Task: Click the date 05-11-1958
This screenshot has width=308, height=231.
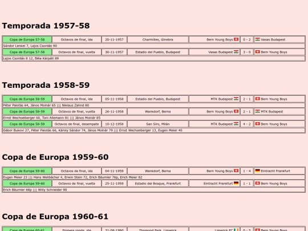Action: click(114, 99)
